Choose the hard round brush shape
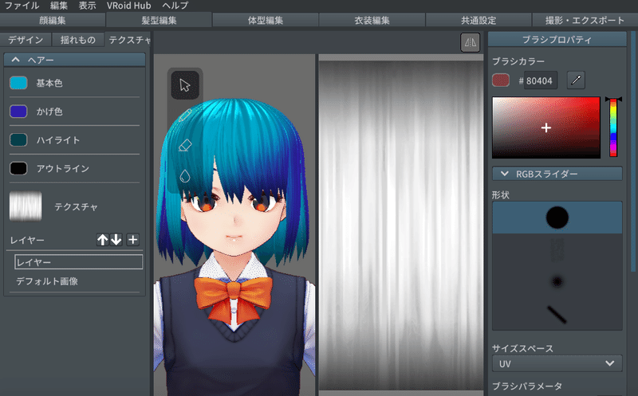Viewport: 638px width, 396px height. pos(557,218)
